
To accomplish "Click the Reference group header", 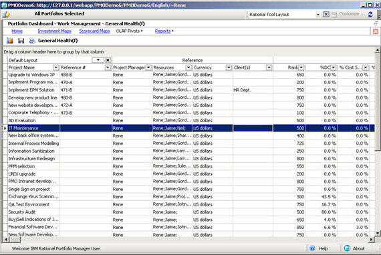I will pyautogui.click(x=193, y=60).
